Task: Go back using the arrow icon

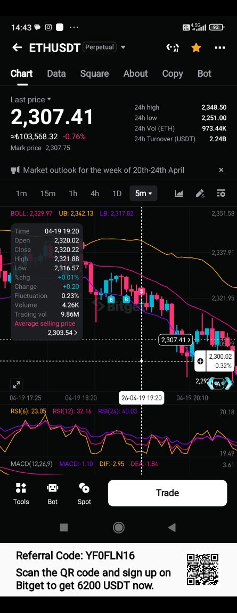Action: click(17, 47)
